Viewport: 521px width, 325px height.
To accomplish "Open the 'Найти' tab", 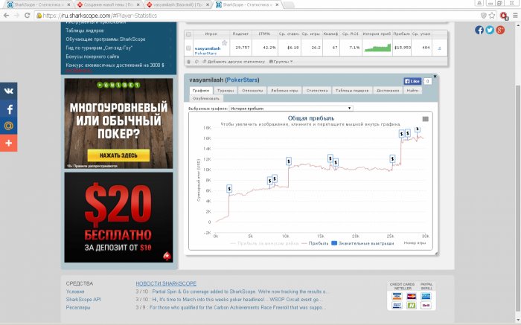I will click(x=412, y=90).
